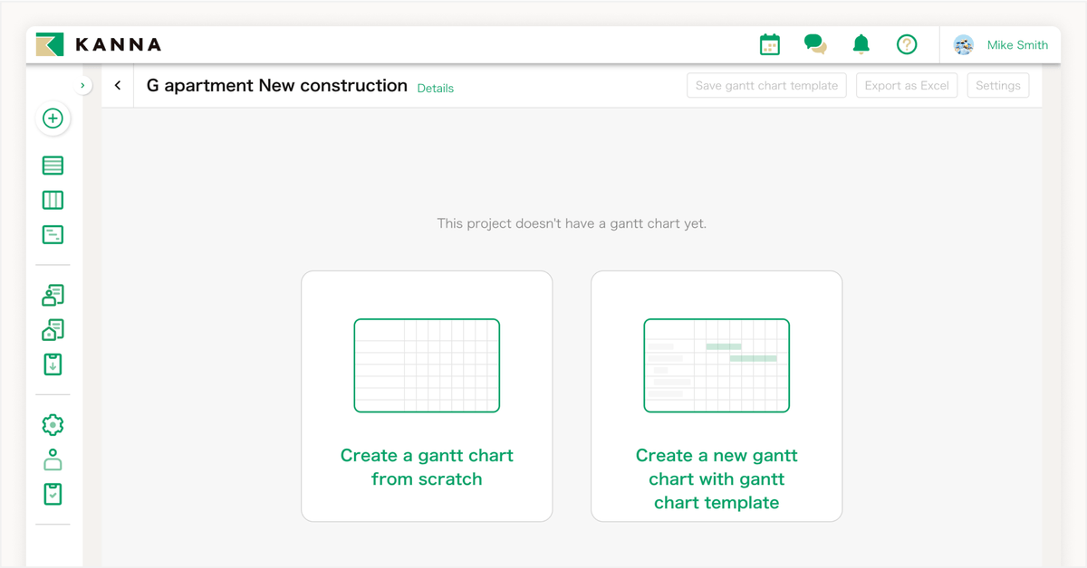Open the calendar icon in the top bar
This screenshot has height=568, width=1087.
point(769,43)
